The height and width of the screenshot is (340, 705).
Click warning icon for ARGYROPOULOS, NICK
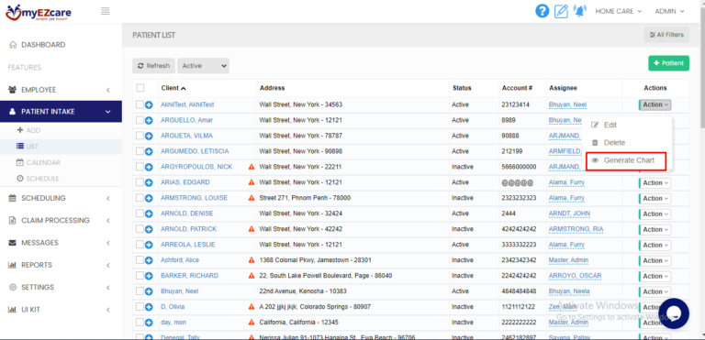(x=252, y=167)
